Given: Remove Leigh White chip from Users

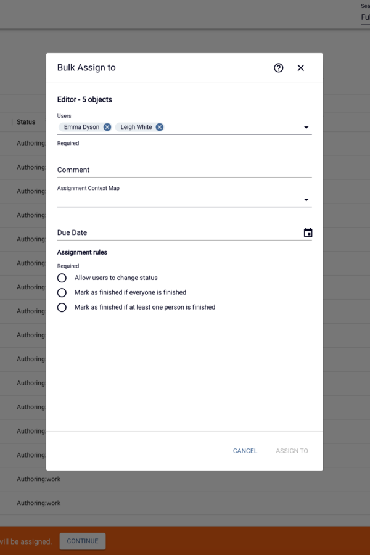Looking at the screenshot, I should 159,127.
